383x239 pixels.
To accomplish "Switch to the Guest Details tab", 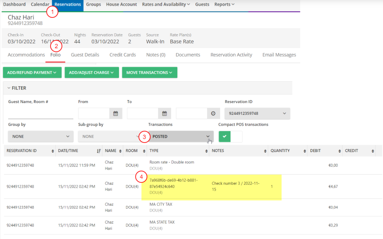I will [85, 55].
